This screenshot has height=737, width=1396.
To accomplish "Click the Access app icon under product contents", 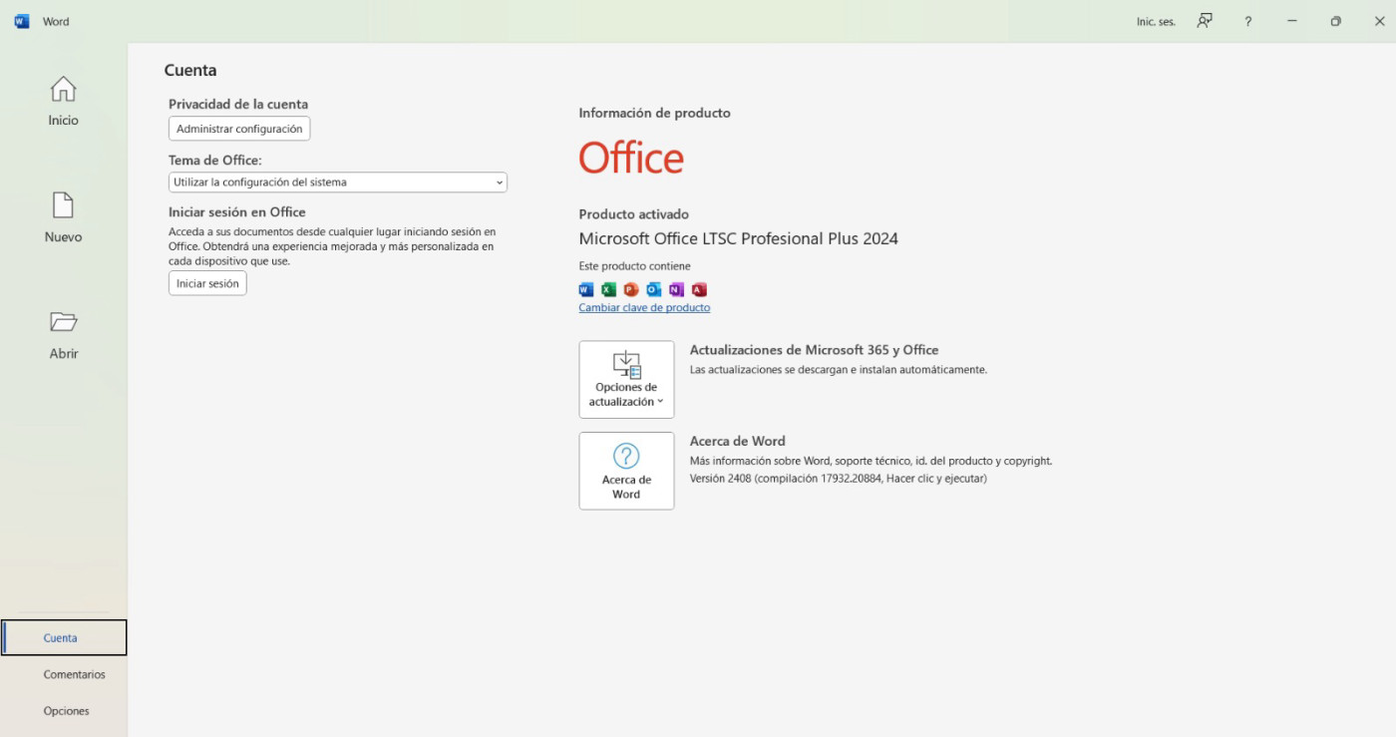I will pos(699,289).
